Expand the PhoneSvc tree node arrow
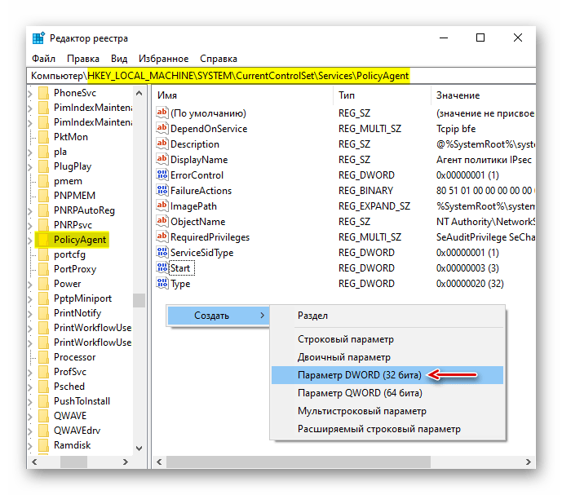The width and height of the screenshot is (562, 495). [31, 93]
